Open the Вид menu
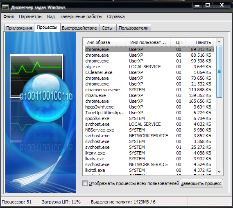Image resolution: width=233 pixels, height=208 pixels. pyautogui.click(x=51, y=16)
